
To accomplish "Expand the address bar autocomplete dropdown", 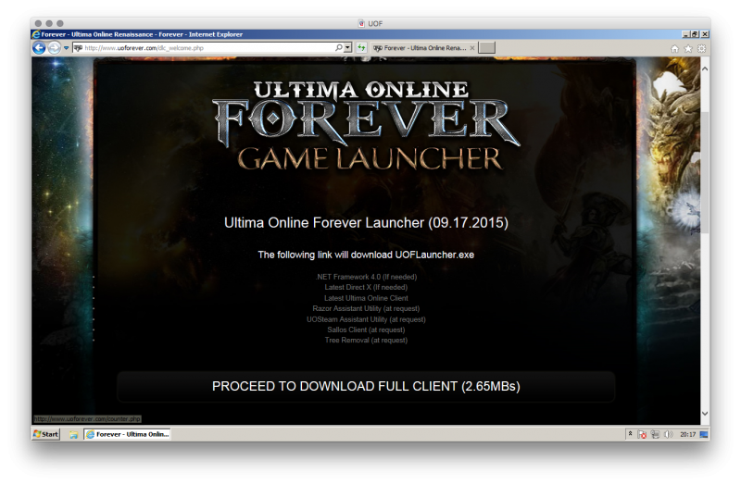I will point(348,48).
